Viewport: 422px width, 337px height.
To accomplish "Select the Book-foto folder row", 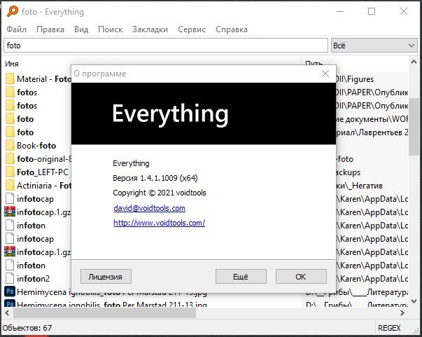I will pyautogui.click(x=36, y=146).
